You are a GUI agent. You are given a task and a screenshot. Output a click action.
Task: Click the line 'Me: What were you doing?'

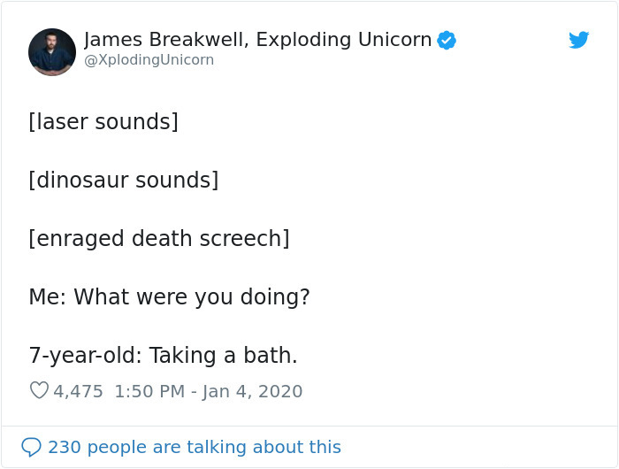[169, 296]
